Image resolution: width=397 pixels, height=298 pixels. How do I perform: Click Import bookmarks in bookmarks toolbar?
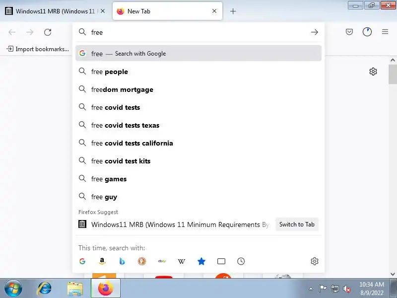tap(38, 49)
